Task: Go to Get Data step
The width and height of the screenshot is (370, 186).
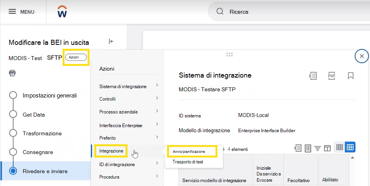Action: 34,115
